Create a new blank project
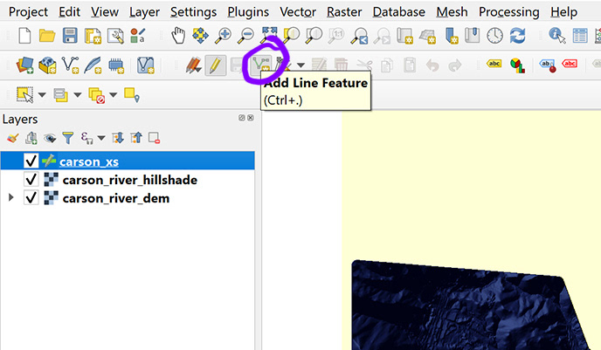The image size is (601, 350). coord(25,36)
